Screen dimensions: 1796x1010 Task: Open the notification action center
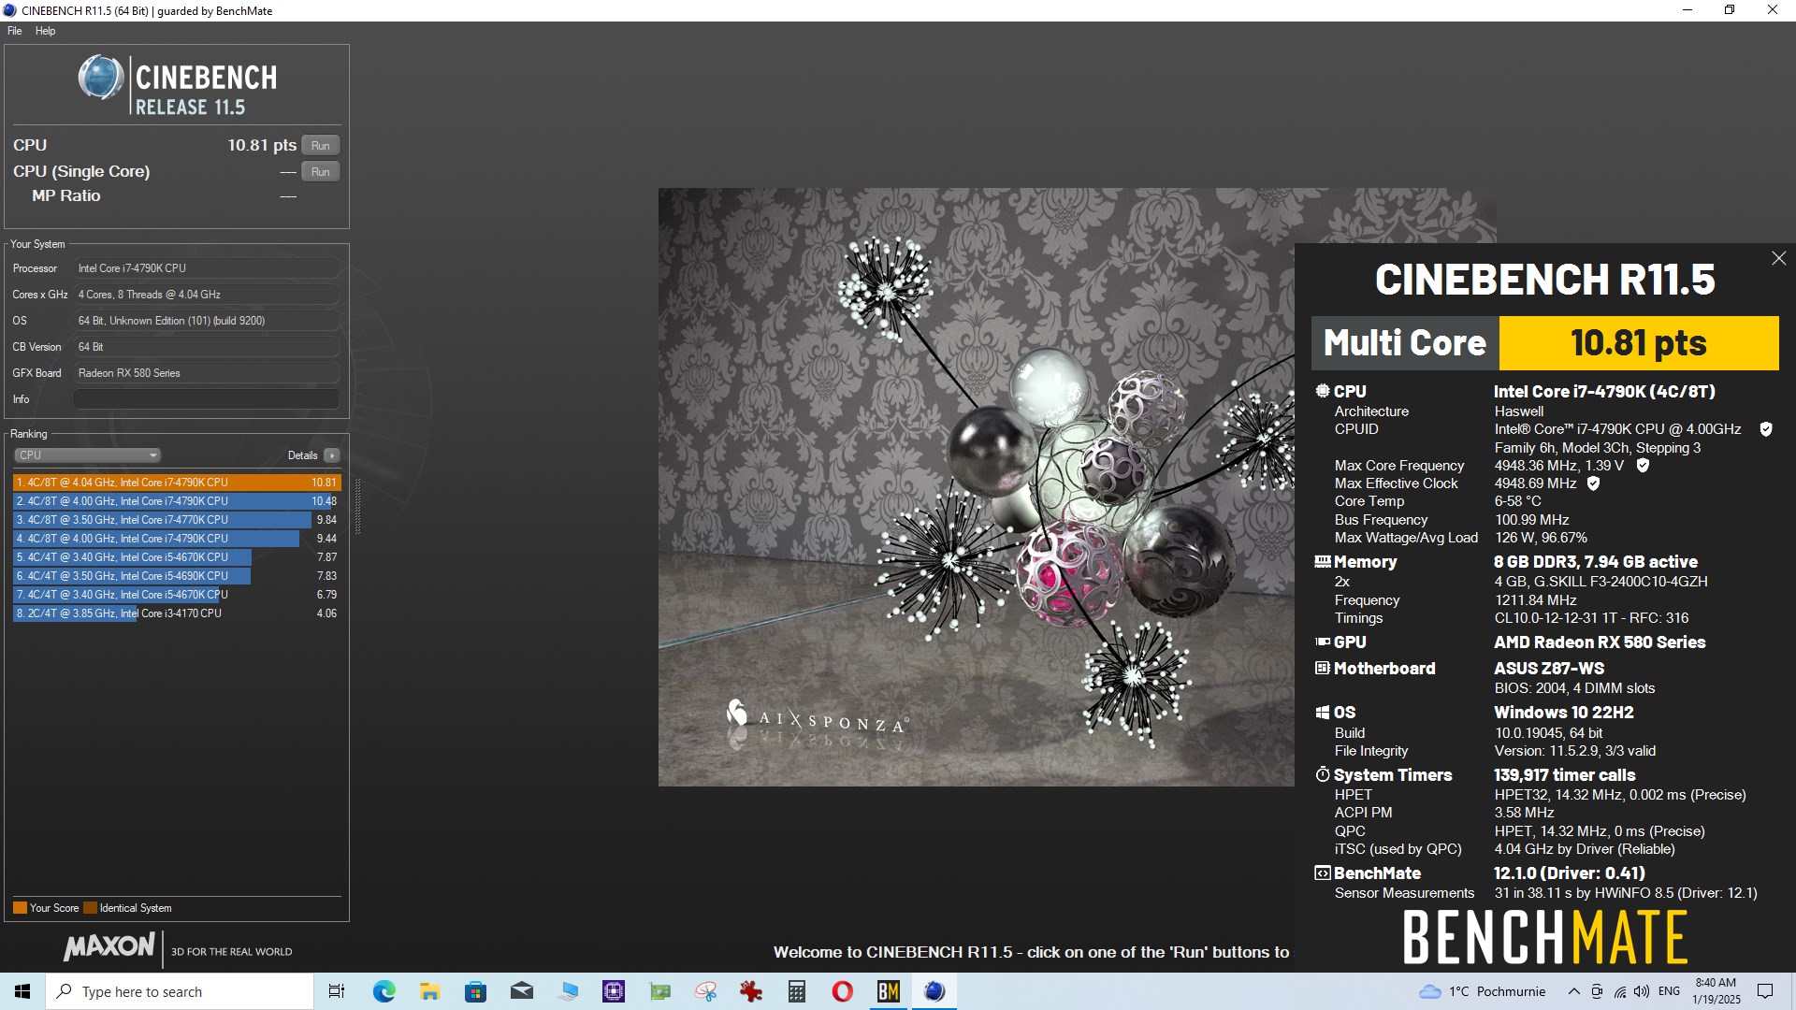click(x=1765, y=991)
